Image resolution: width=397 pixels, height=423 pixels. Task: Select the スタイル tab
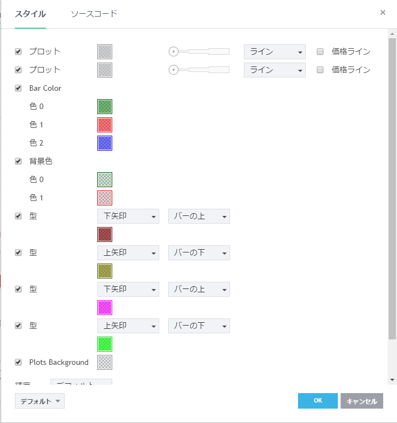[30, 14]
